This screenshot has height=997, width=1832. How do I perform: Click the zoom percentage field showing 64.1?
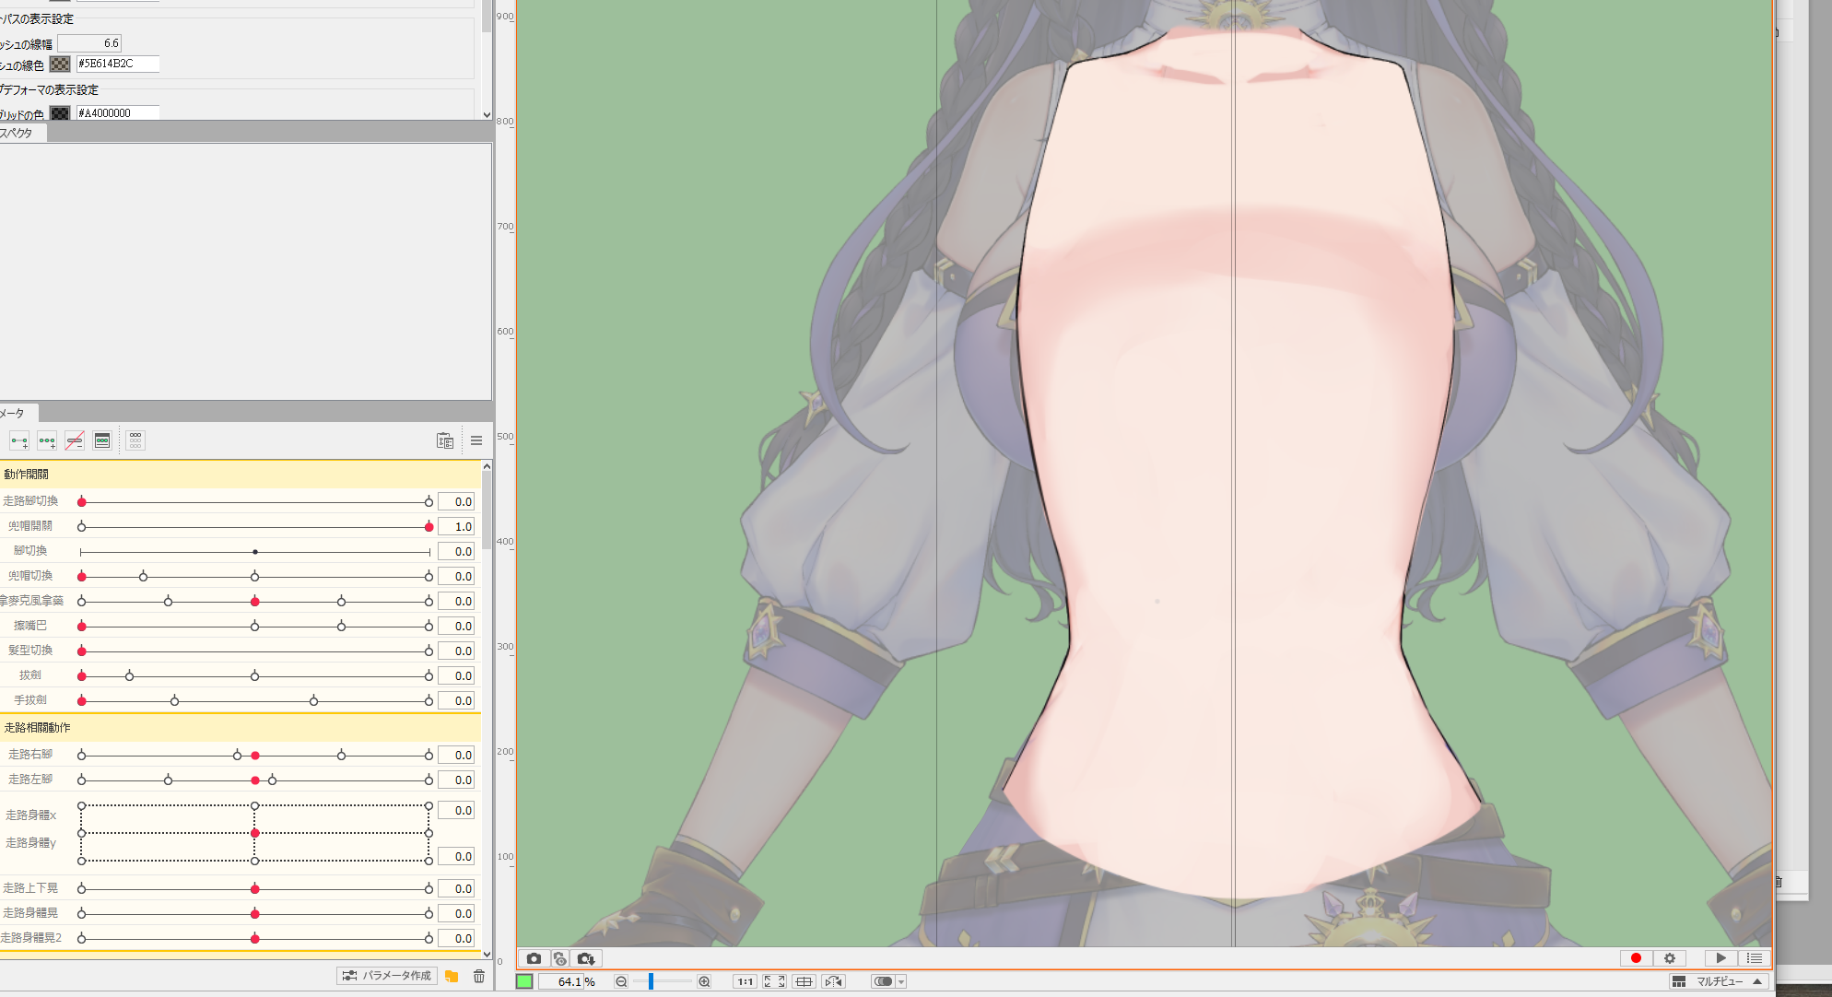click(561, 981)
